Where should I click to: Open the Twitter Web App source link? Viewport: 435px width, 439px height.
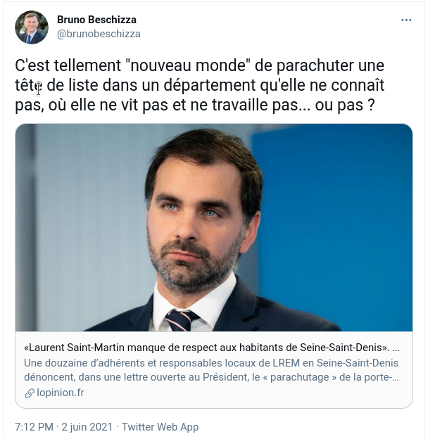[160, 427]
